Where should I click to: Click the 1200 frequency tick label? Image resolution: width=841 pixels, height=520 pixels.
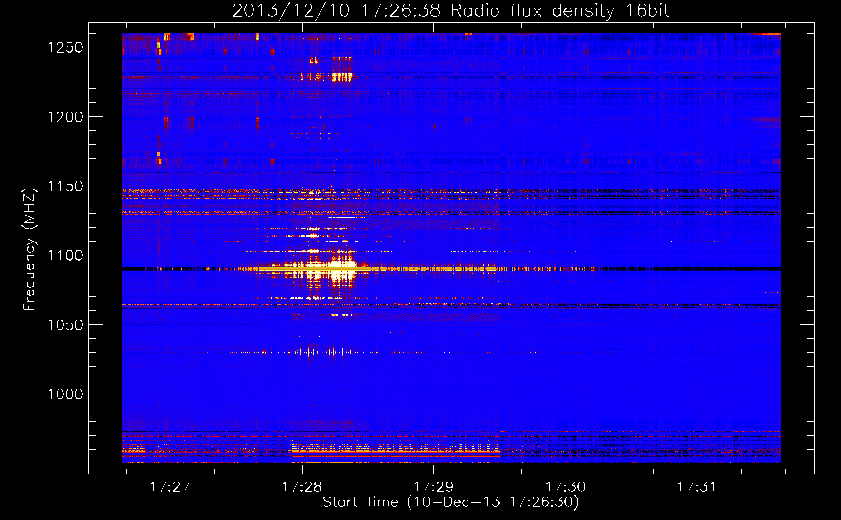65,117
